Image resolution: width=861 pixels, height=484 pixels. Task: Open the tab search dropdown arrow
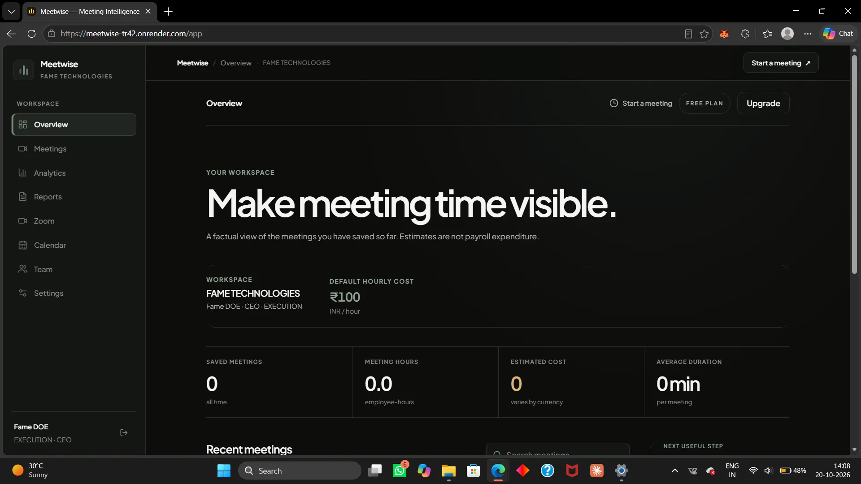point(11,12)
